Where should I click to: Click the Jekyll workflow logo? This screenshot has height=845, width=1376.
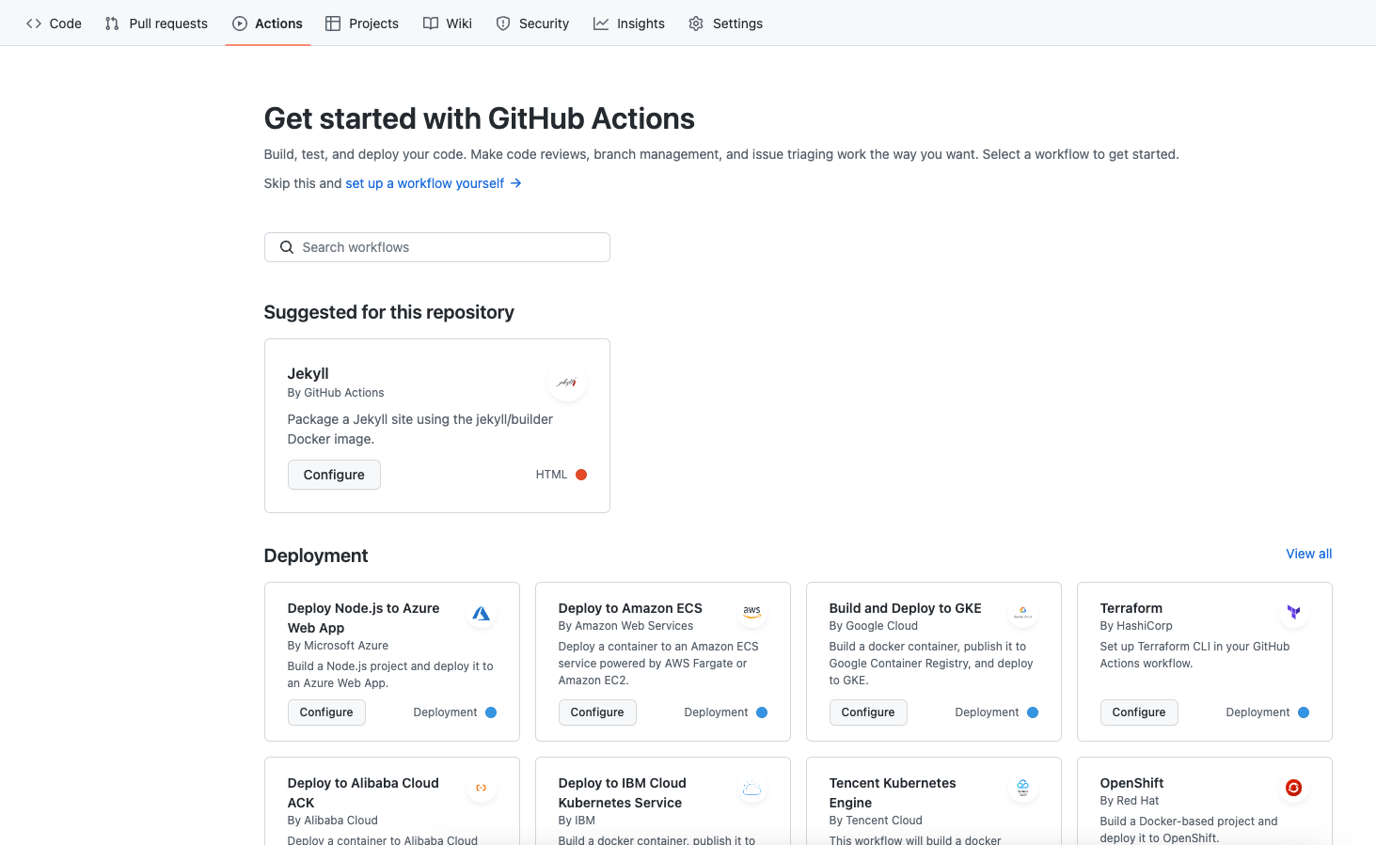pyautogui.click(x=566, y=382)
